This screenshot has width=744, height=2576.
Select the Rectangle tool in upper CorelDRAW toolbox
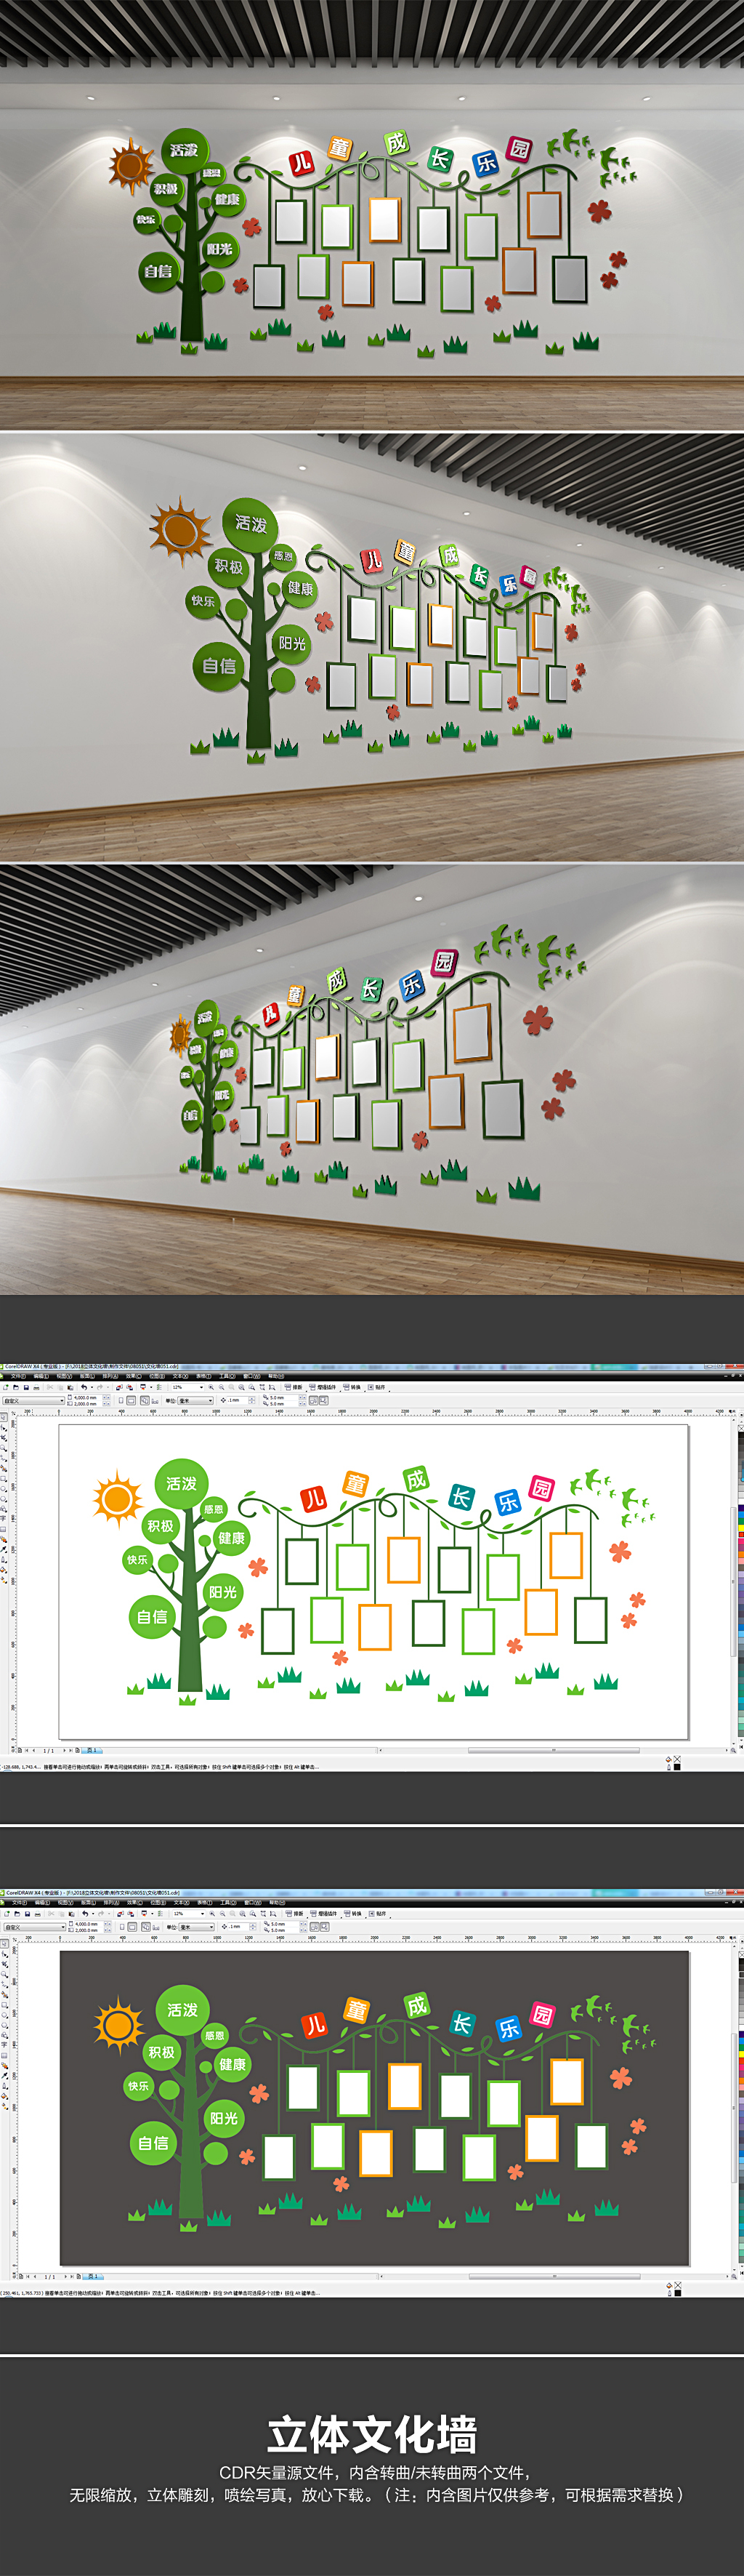tap(4, 1479)
